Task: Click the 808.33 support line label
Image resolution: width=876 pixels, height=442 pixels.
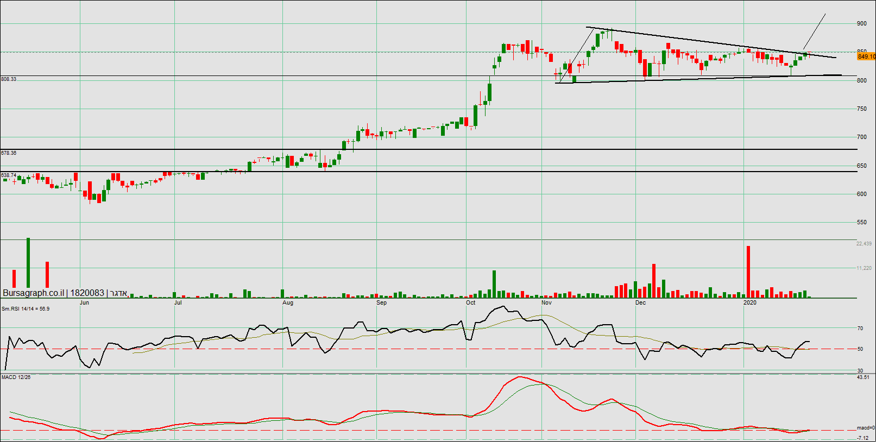Action: click(x=9, y=79)
